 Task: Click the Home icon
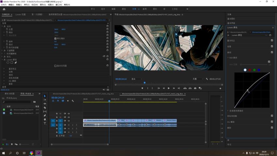click(4, 9)
